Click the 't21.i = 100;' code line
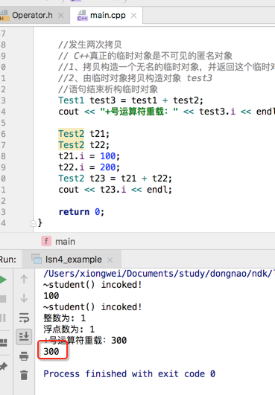The height and width of the screenshot is (395, 275). point(89,156)
